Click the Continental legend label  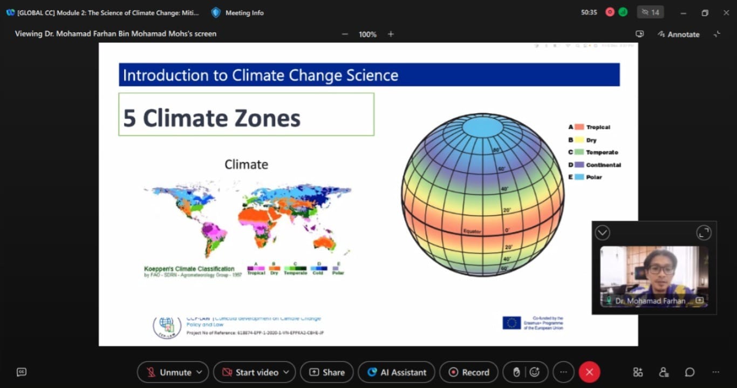(604, 165)
